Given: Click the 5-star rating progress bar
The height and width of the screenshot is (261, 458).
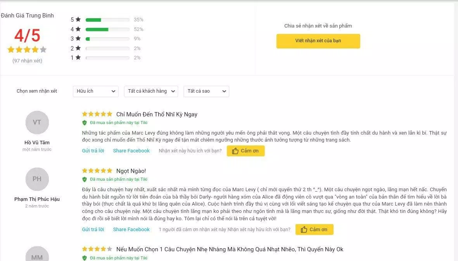Looking at the screenshot, I should click(x=107, y=20).
